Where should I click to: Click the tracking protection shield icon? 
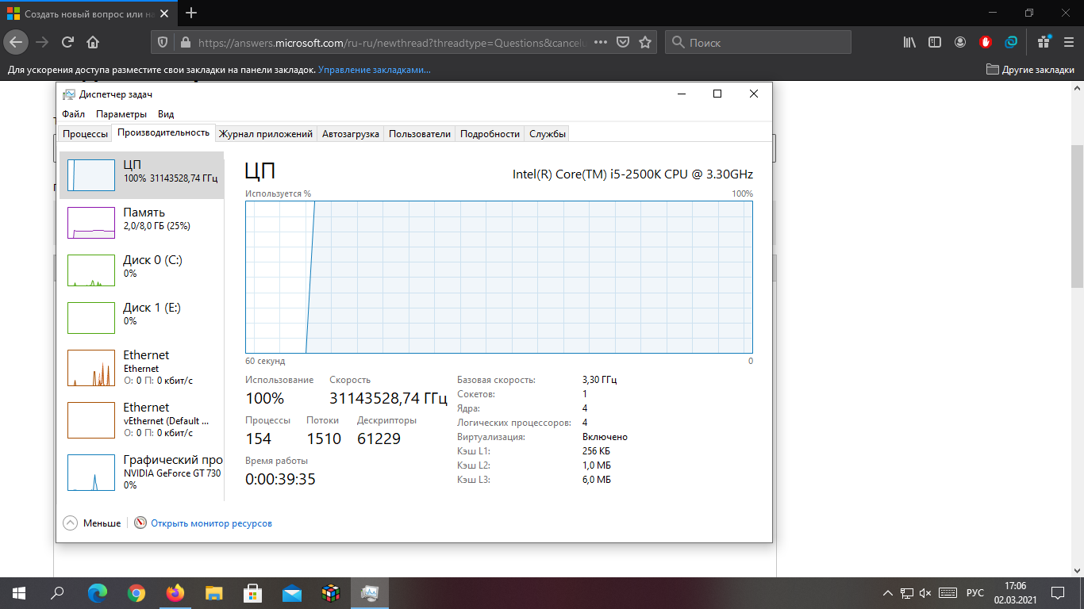pos(163,42)
